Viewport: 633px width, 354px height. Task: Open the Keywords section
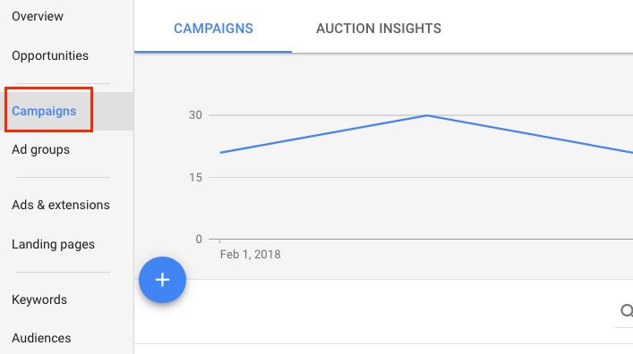[39, 299]
